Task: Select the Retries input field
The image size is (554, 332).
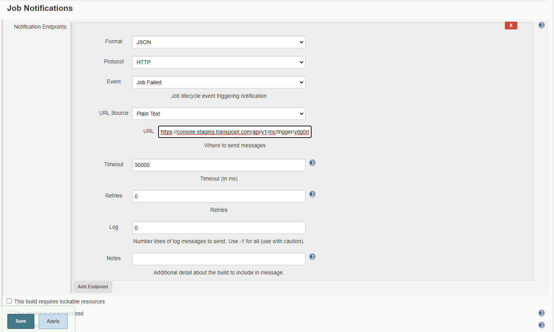Action: 219,196
